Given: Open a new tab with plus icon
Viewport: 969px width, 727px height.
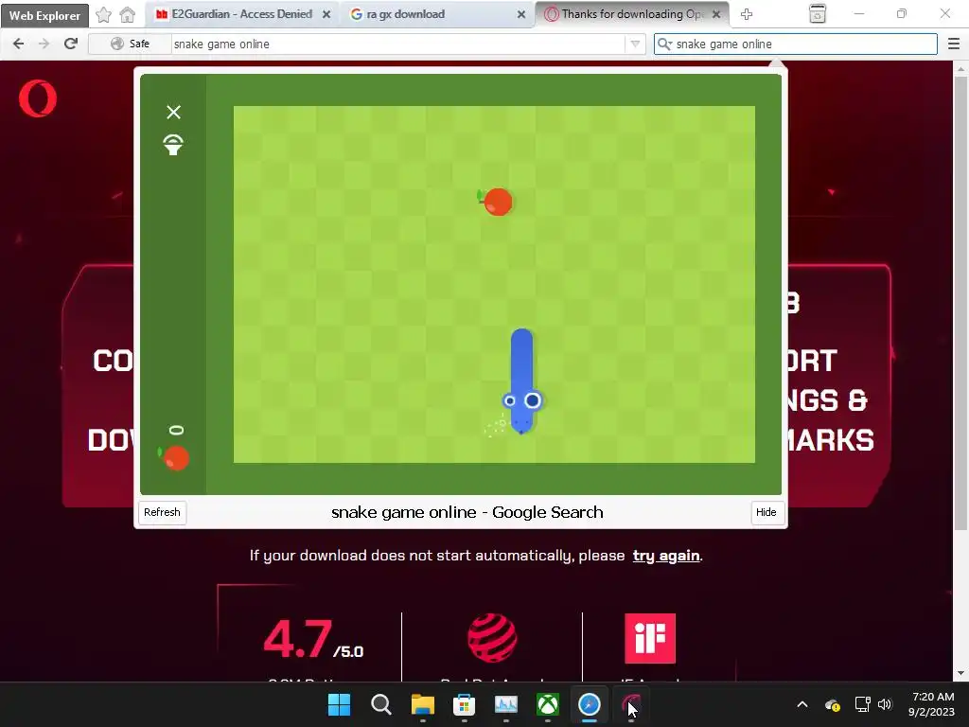Looking at the screenshot, I should point(747,14).
